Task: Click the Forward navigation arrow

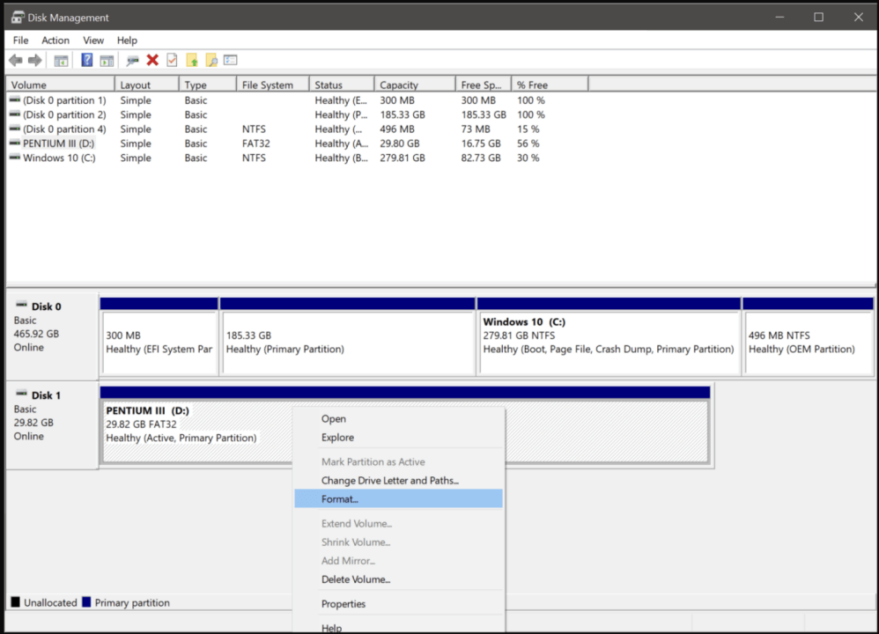Action: click(33, 60)
